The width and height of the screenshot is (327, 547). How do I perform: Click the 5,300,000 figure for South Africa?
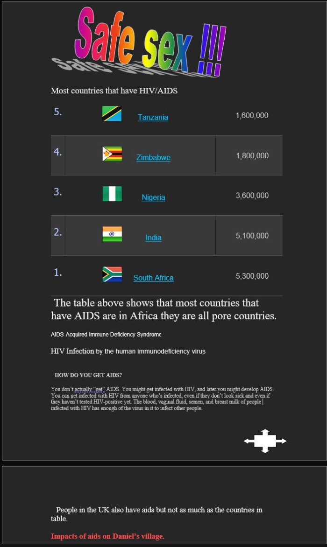coord(252,276)
